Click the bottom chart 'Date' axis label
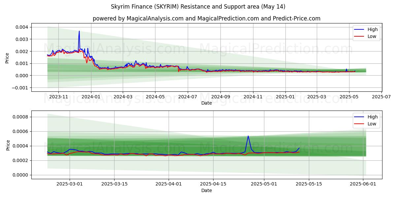Viewport: 396px width, 198px height. pos(207,191)
